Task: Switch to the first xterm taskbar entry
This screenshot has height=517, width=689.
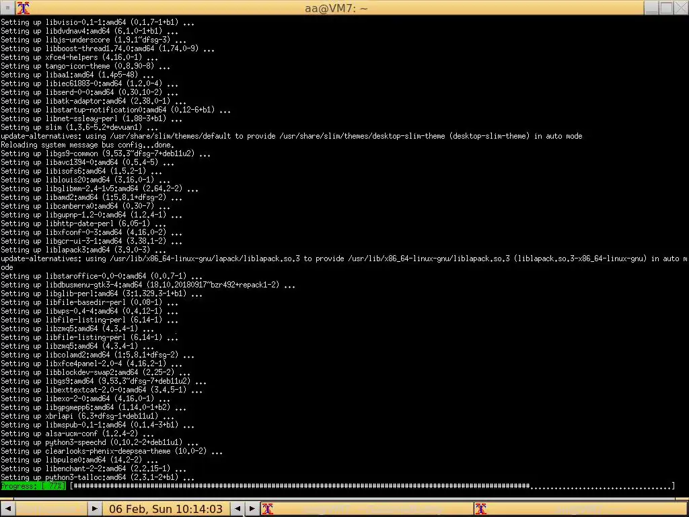Action: [x=367, y=509]
